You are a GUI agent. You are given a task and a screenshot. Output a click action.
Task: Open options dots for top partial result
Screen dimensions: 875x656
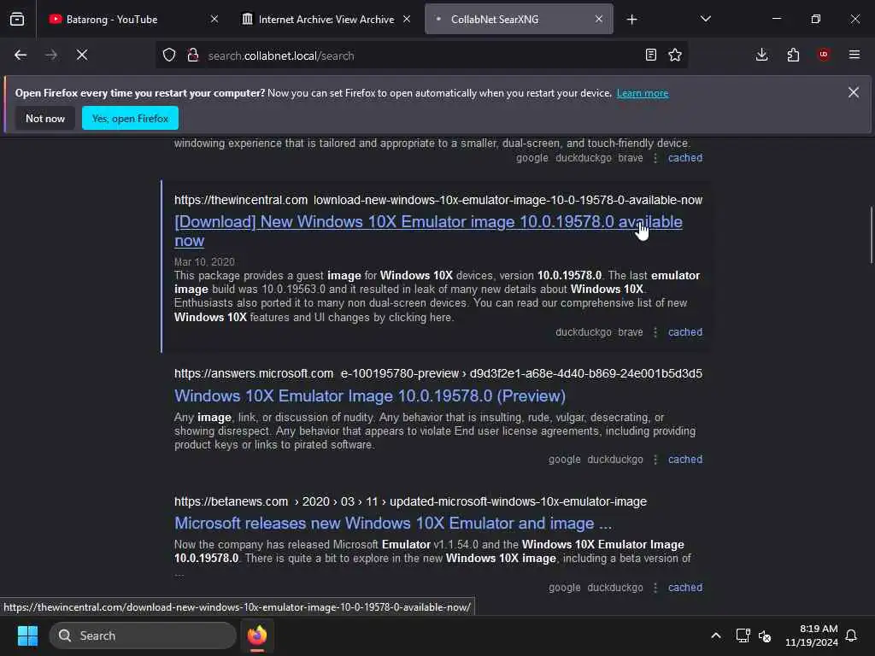pyautogui.click(x=655, y=158)
